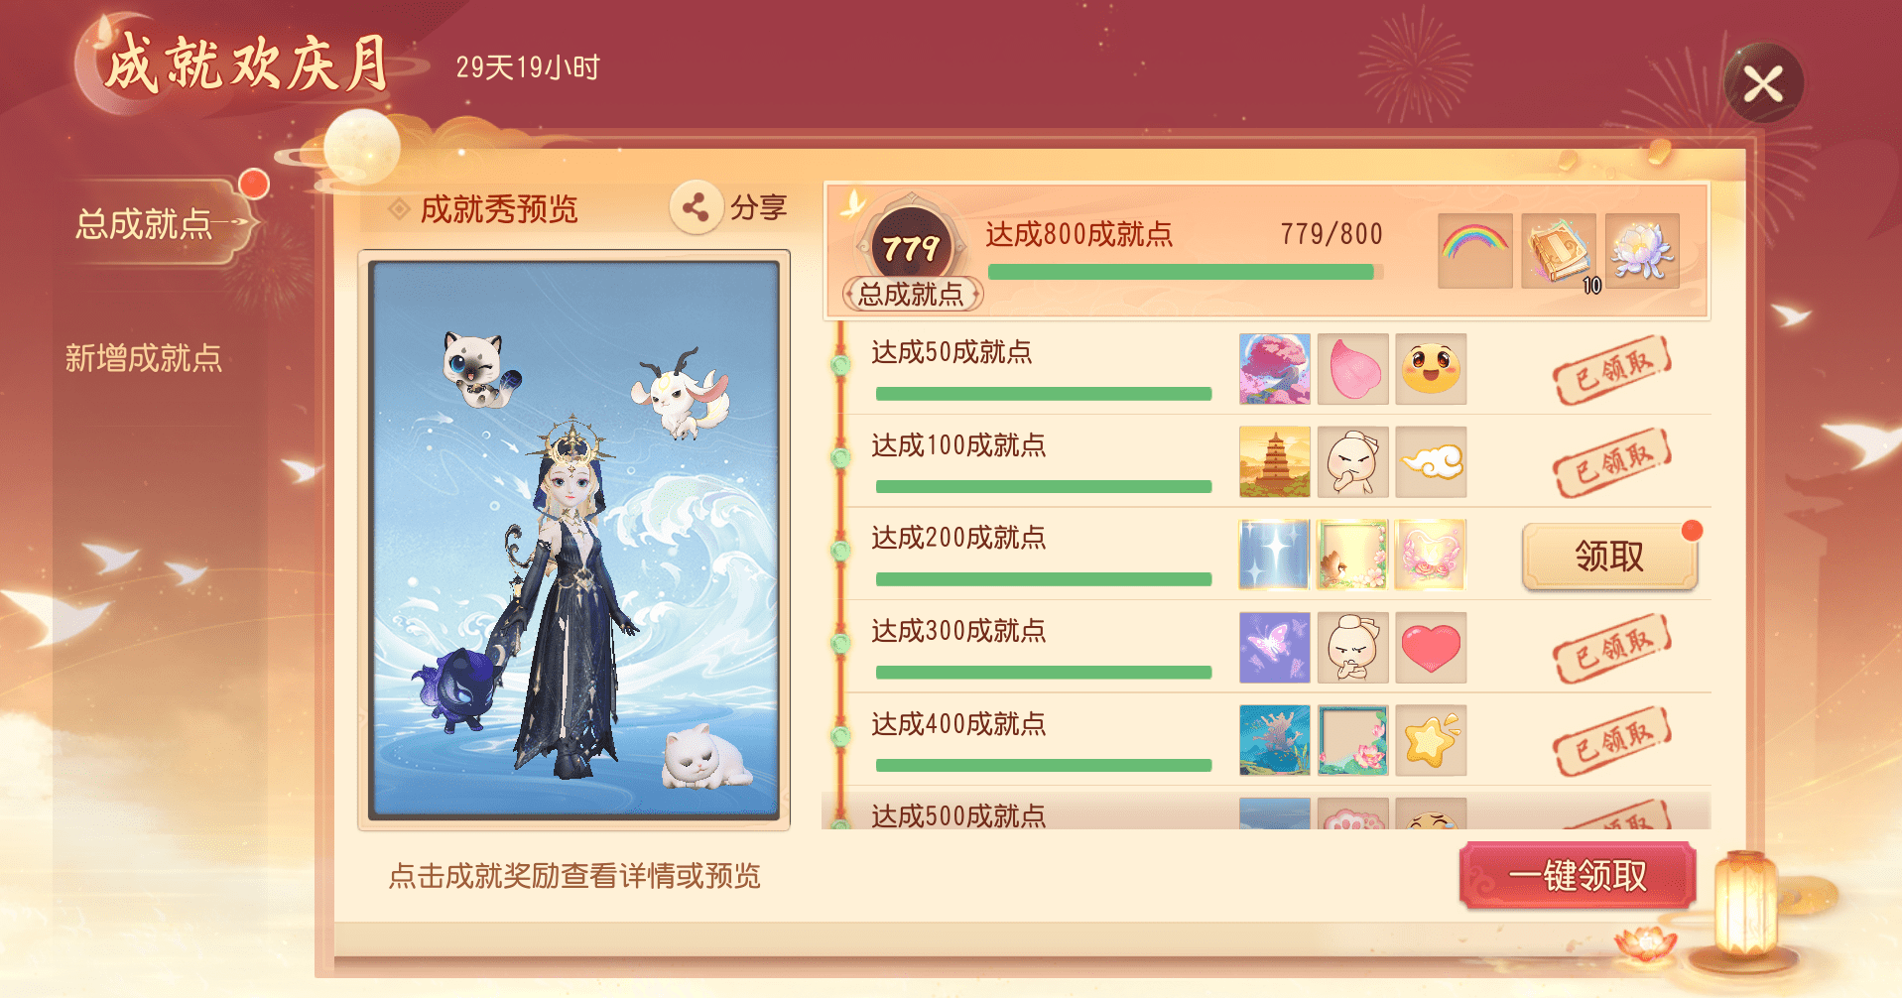The image size is (1902, 998).
Task: Click the share icon next to 分享
Action: [696, 207]
